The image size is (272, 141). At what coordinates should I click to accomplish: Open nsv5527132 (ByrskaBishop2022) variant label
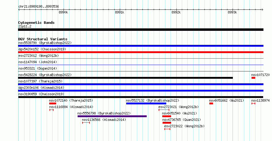tap(153, 100)
